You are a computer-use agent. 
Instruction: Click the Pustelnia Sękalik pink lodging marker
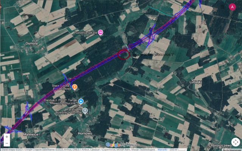pyautogui.click(x=101, y=32)
